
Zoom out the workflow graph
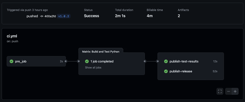click(x=228, y=91)
